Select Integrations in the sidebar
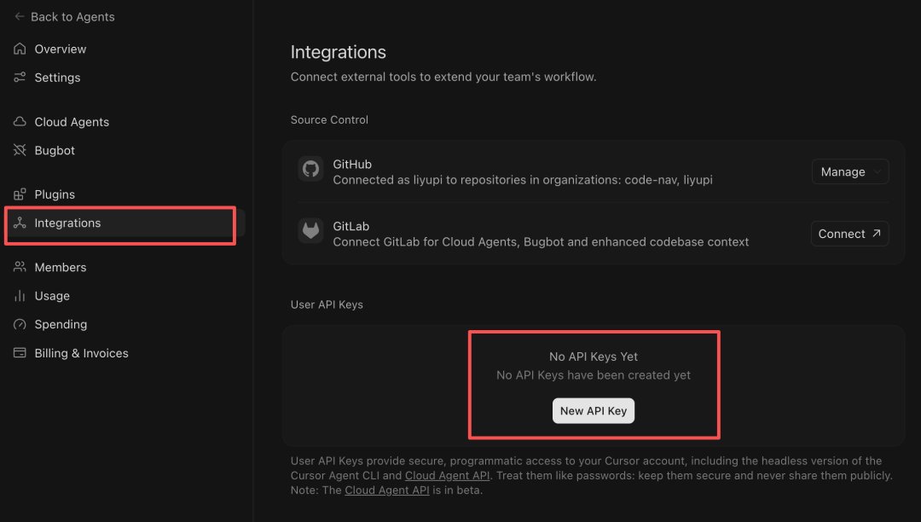The width and height of the screenshot is (921, 522). coord(67,223)
